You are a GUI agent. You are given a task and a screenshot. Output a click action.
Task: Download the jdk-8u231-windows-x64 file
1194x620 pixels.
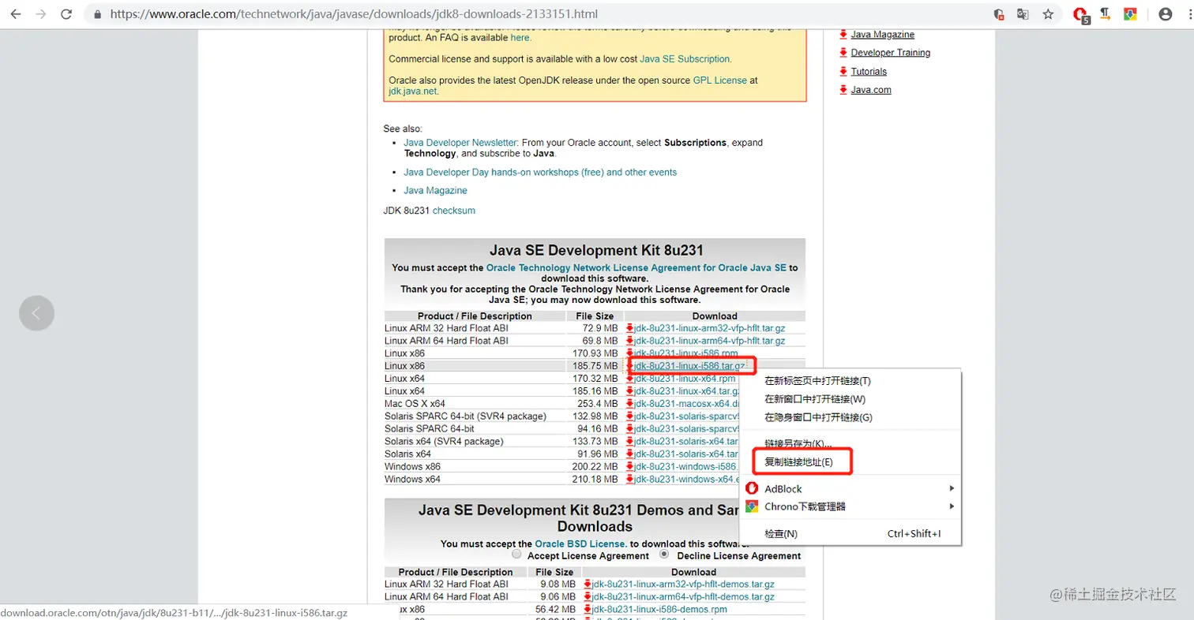coord(685,480)
